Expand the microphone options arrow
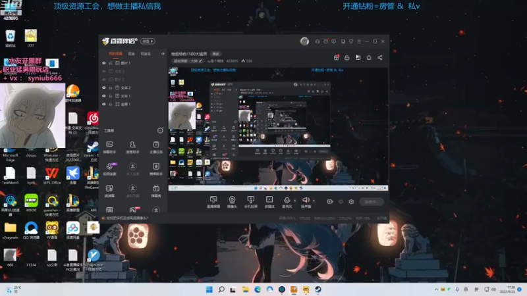Screen dimensions: 527x296 [294, 201]
